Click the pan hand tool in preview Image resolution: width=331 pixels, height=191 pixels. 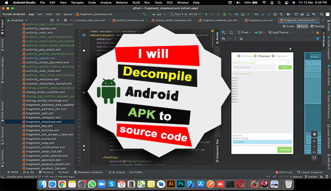point(314,134)
